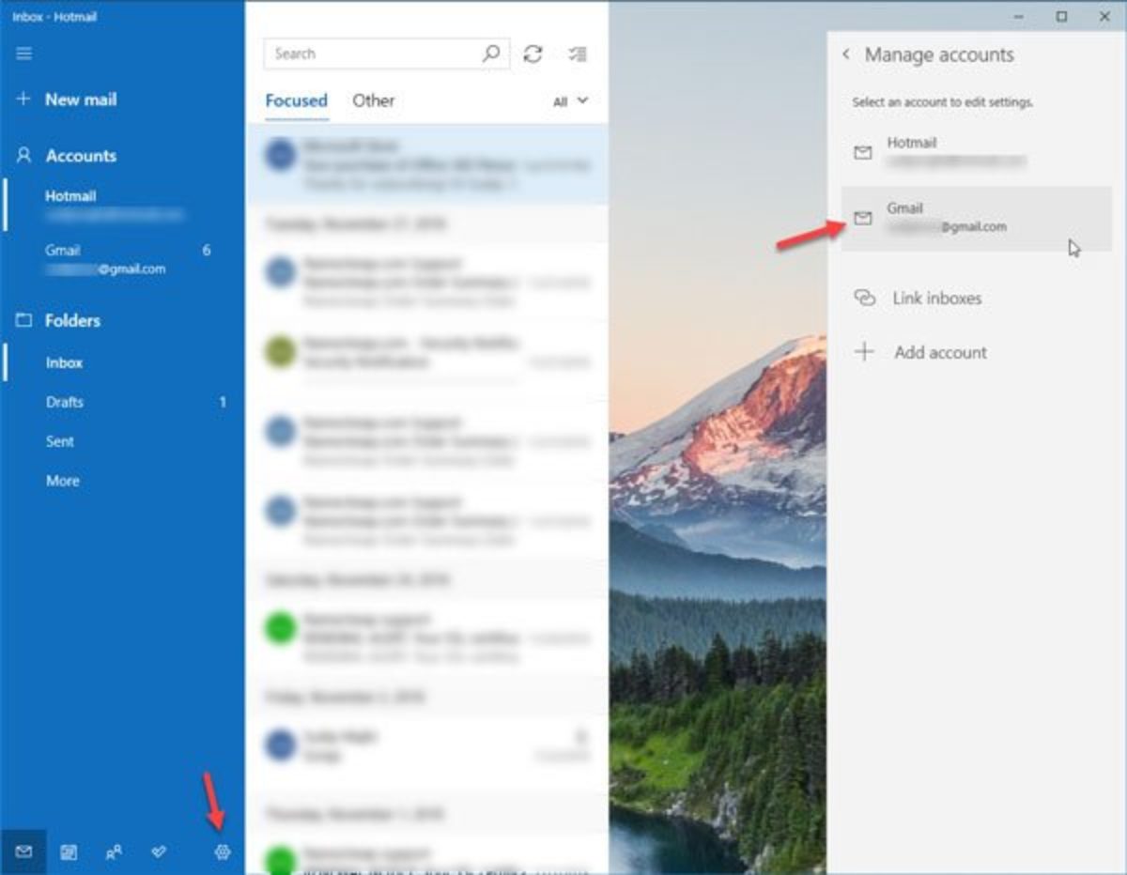Click the search magnifier icon

(491, 54)
